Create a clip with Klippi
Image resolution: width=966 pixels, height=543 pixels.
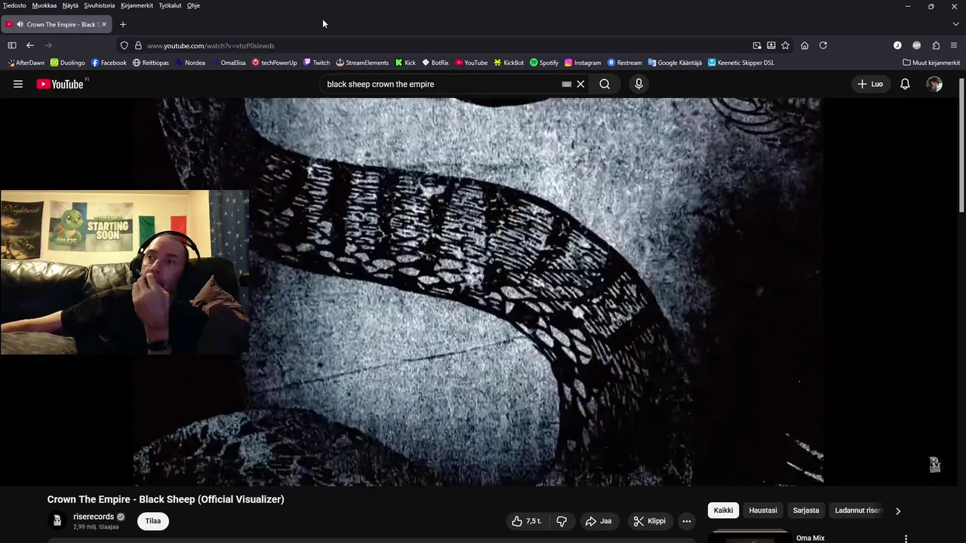650,521
